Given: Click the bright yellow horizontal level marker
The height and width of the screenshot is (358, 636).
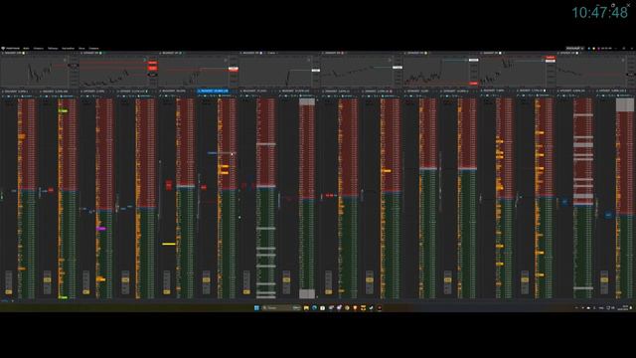Looking at the screenshot, I should tap(169, 244).
